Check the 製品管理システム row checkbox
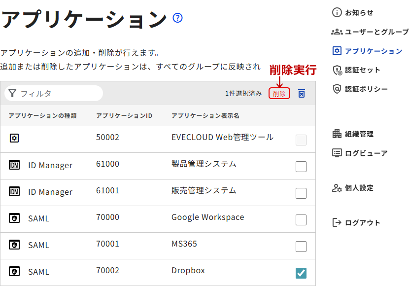The image size is (409, 286). point(301,167)
